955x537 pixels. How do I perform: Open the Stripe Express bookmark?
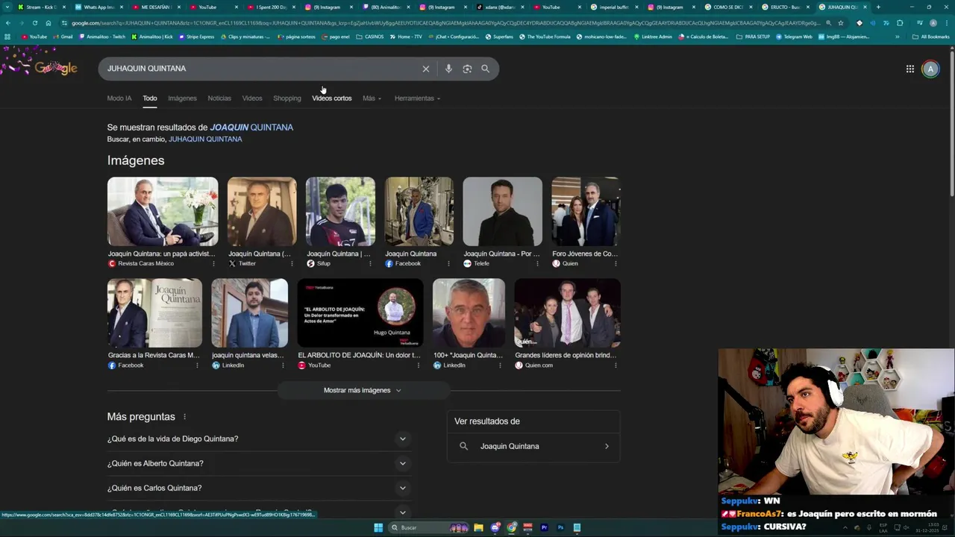click(x=196, y=37)
